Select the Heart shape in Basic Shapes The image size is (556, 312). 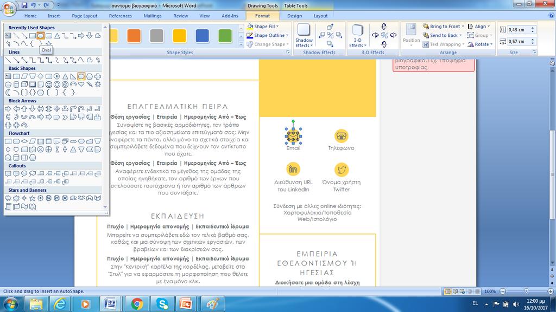pyautogui.click(x=81, y=84)
